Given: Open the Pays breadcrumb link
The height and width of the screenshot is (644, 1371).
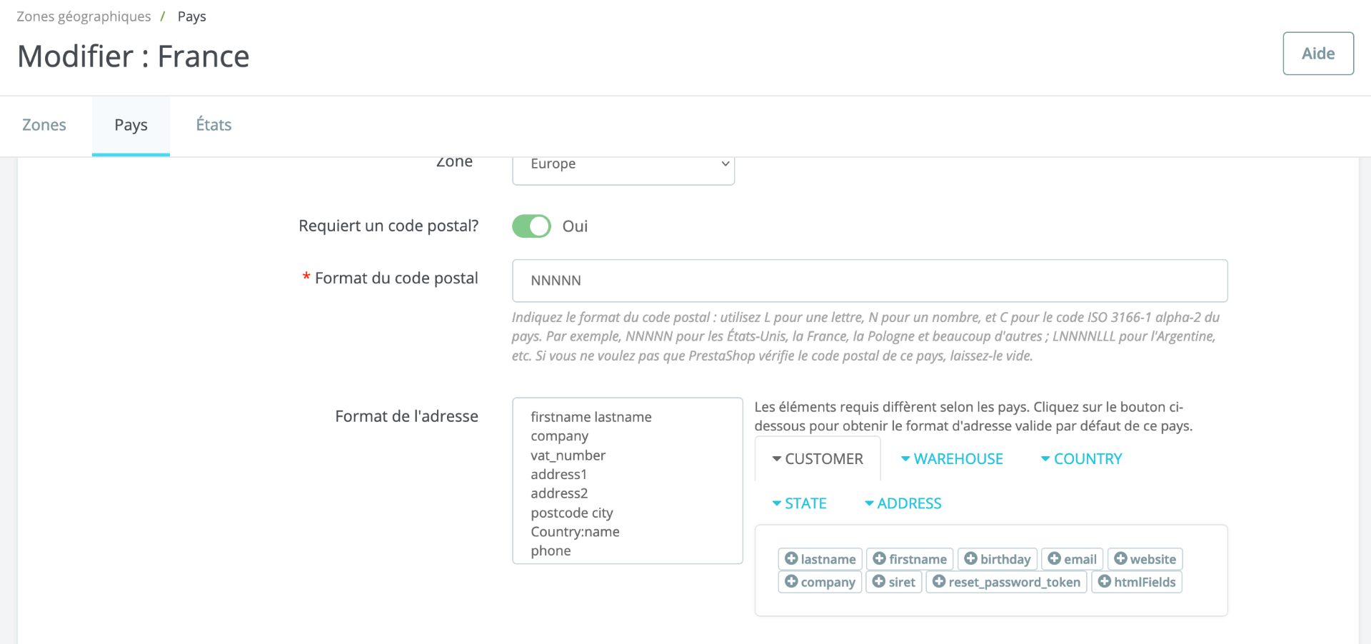Looking at the screenshot, I should point(191,16).
